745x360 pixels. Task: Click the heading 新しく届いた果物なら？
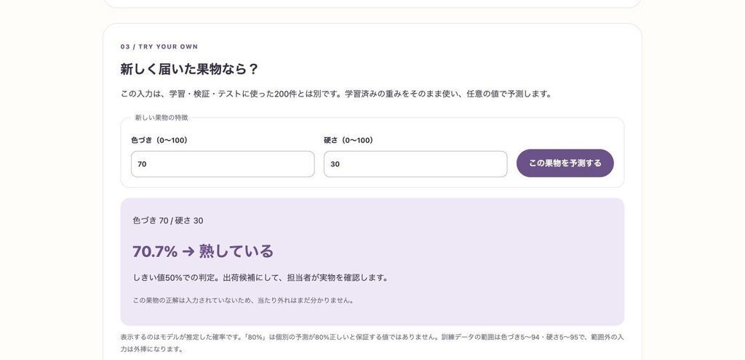(189, 69)
